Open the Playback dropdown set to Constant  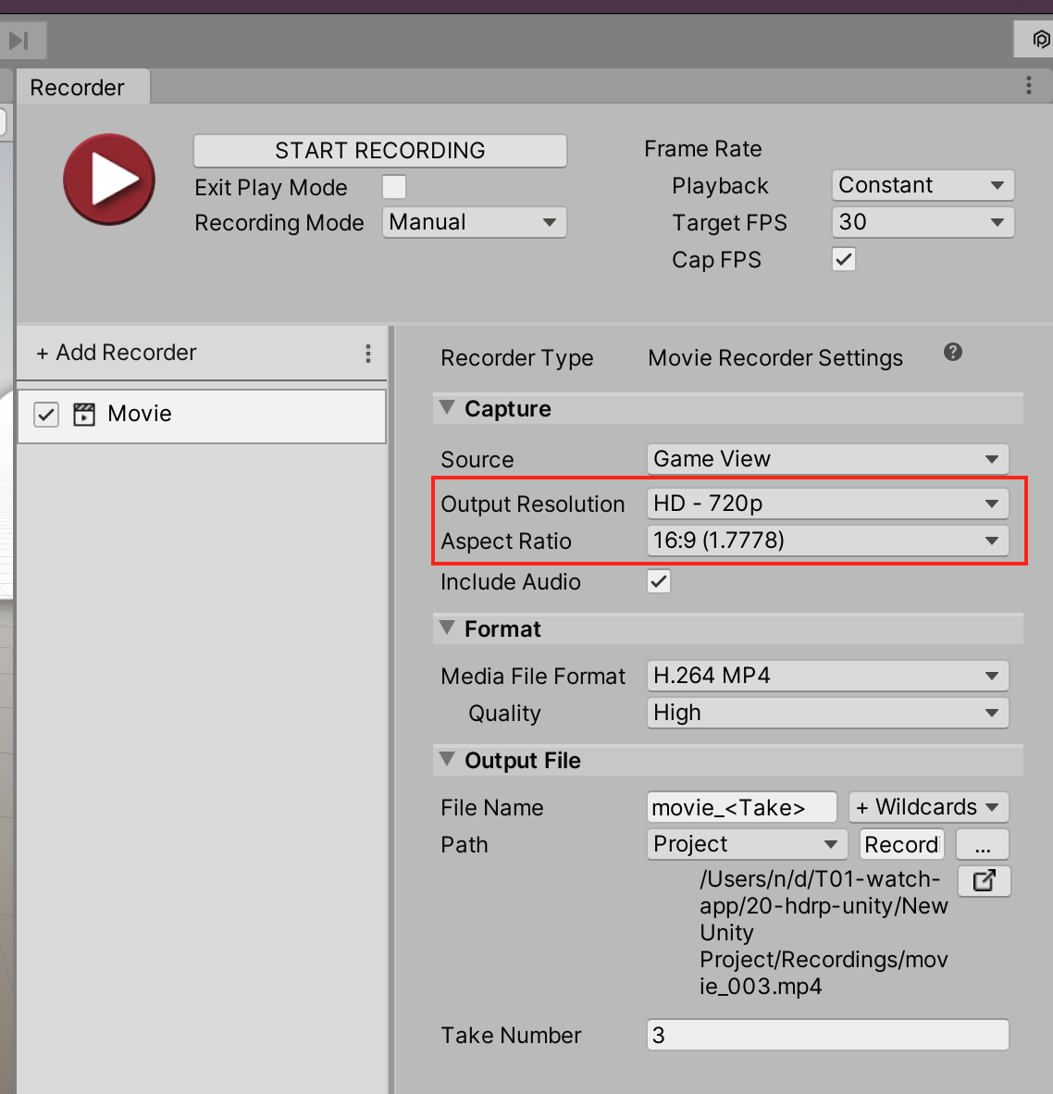click(923, 185)
